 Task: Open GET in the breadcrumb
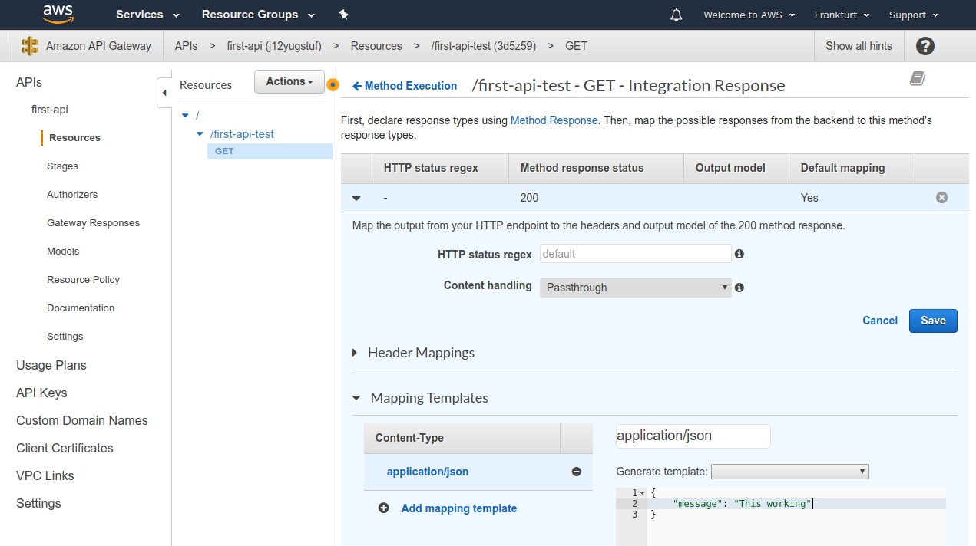(x=576, y=46)
